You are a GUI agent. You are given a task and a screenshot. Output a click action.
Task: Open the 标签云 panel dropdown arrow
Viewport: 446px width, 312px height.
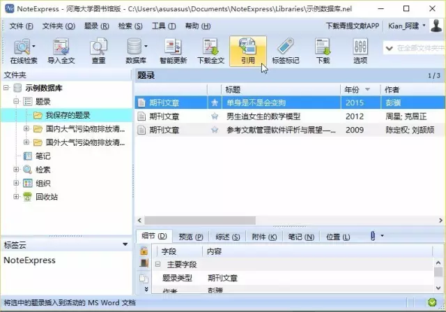[x=125, y=244]
